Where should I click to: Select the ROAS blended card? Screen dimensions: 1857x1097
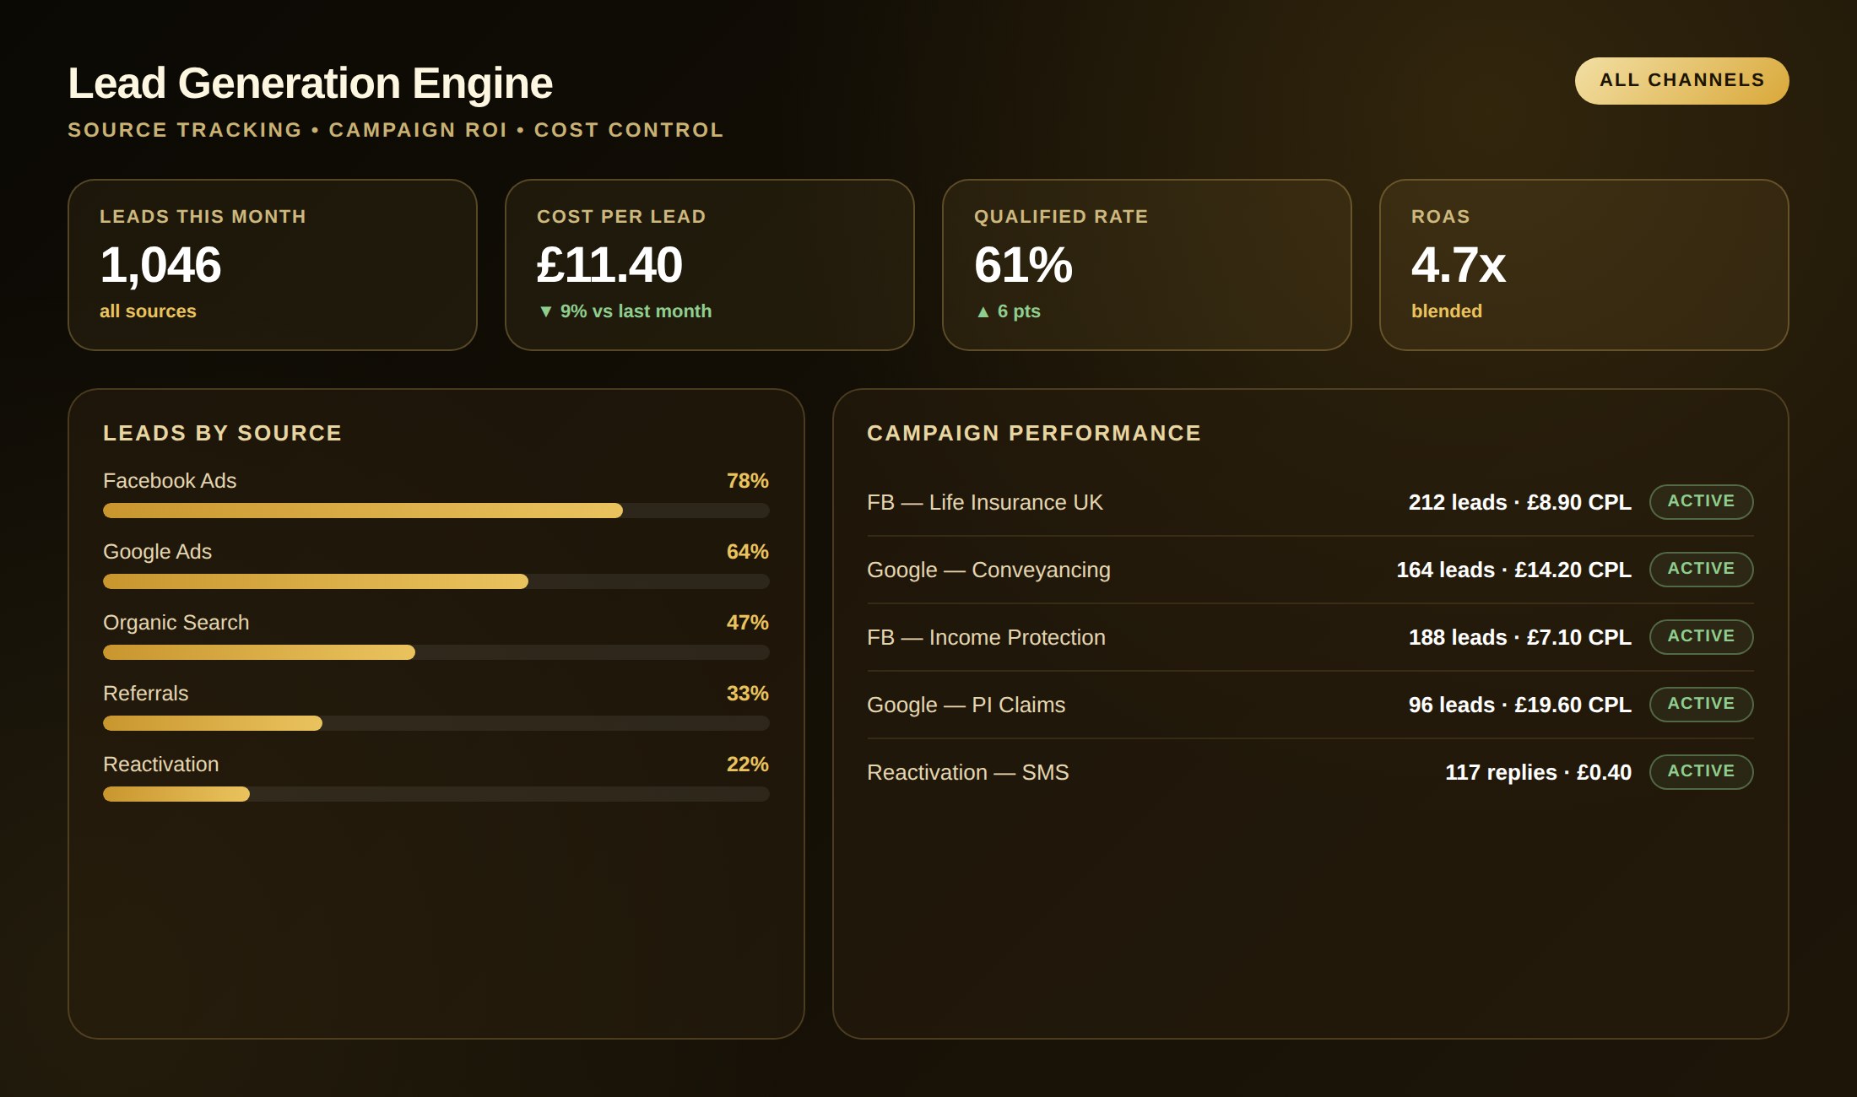pyautogui.click(x=1584, y=265)
